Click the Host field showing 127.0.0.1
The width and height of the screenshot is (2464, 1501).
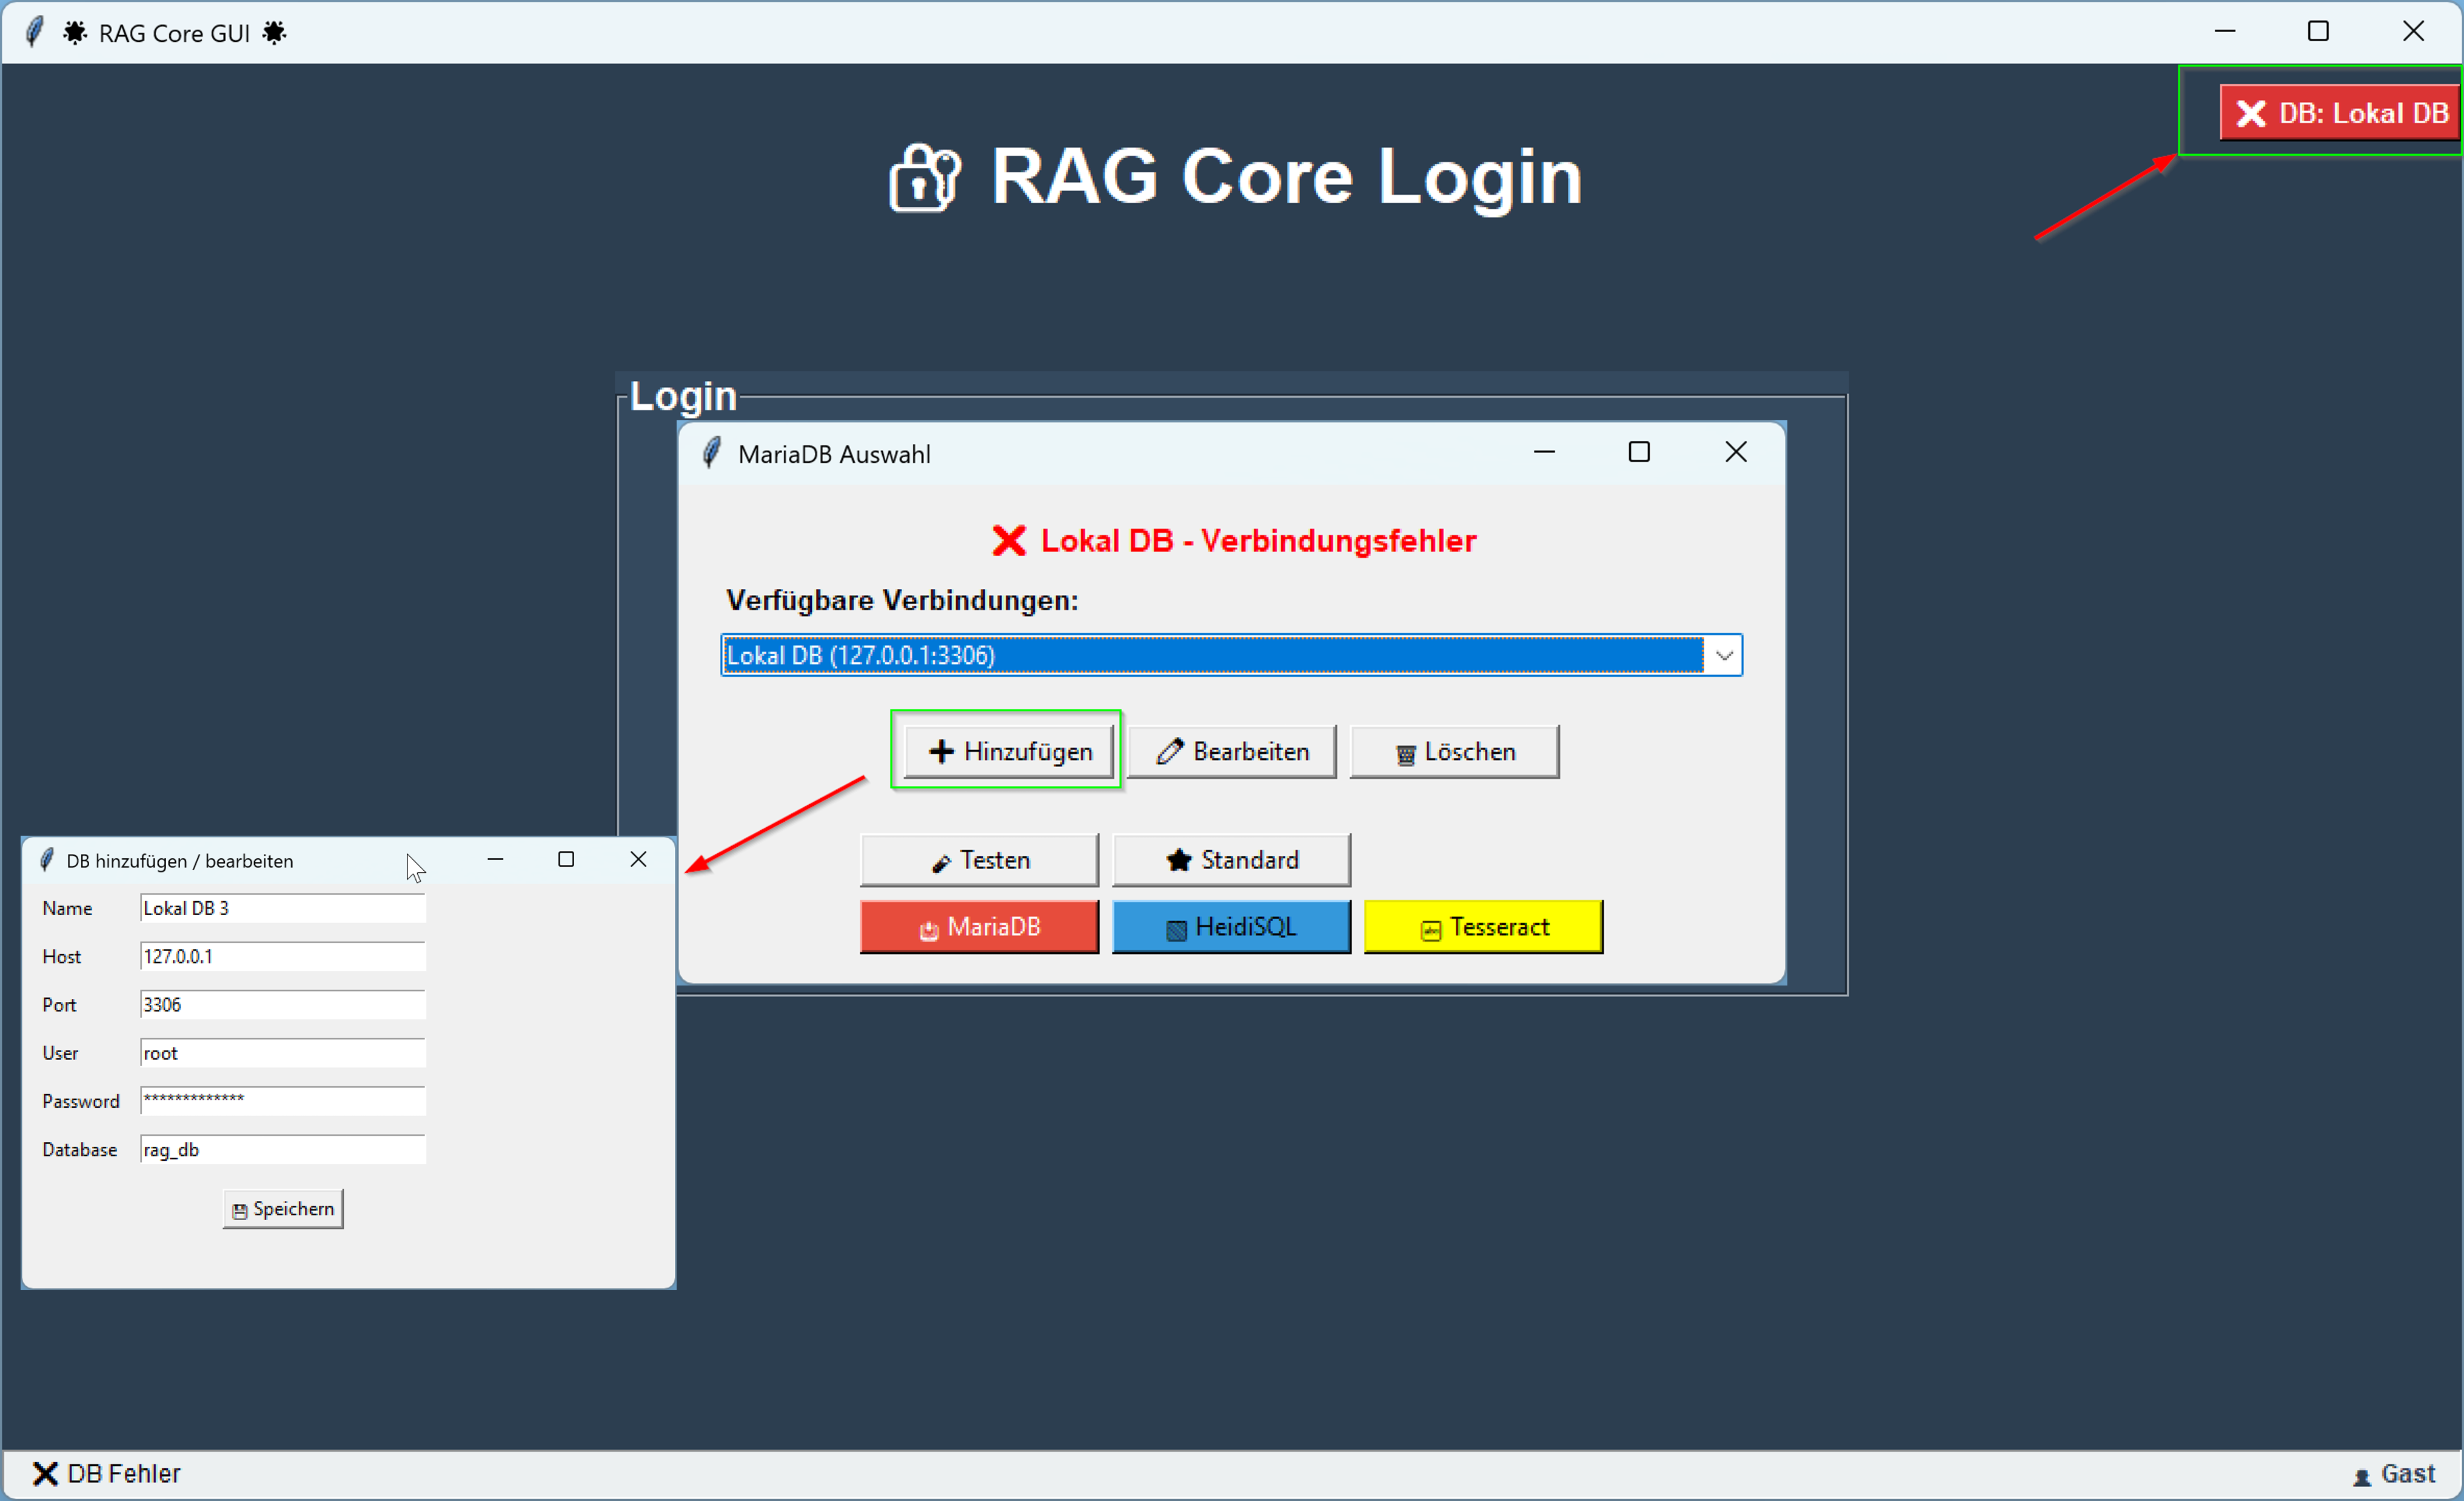283,956
